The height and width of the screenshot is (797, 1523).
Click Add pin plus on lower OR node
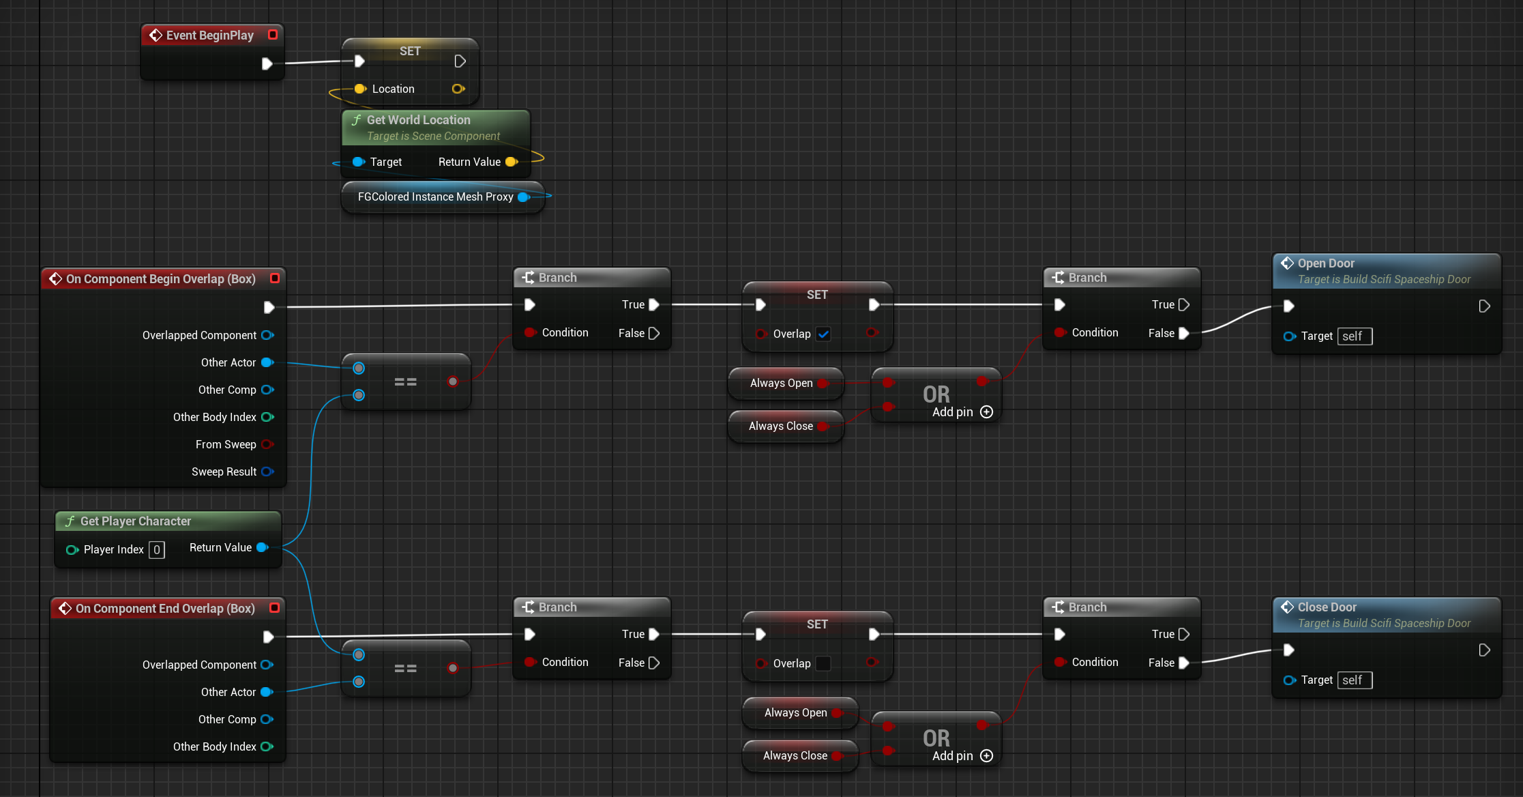[986, 756]
